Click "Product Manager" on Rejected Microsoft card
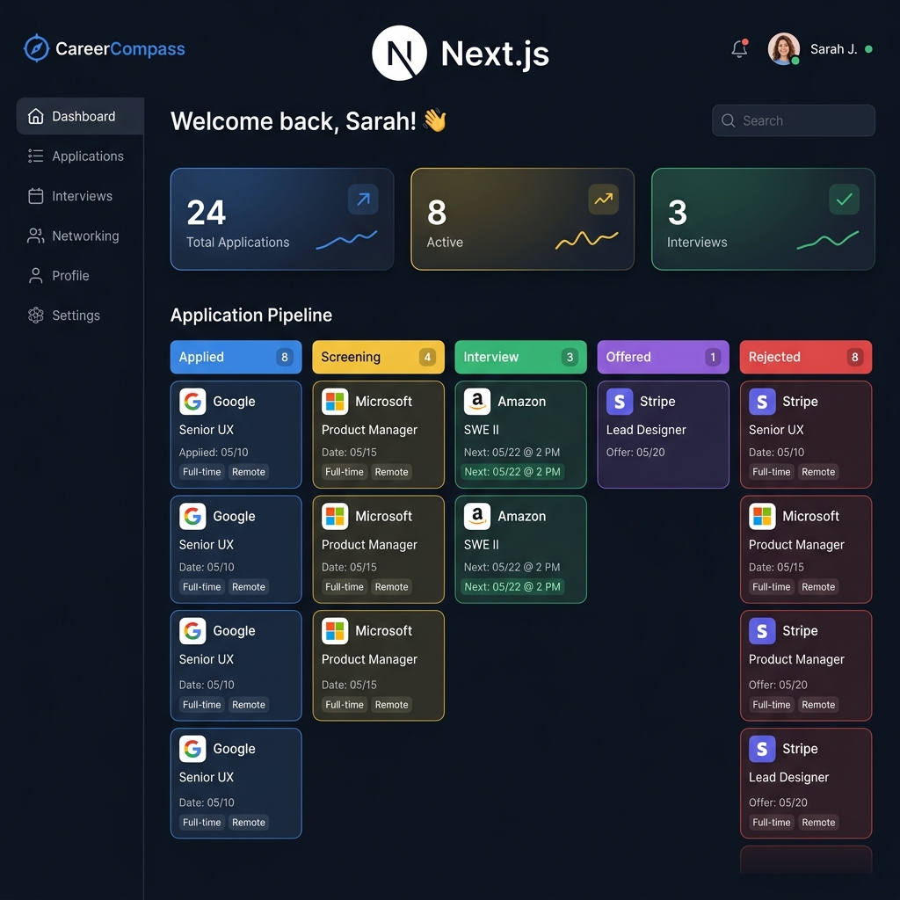The height and width of the screenshot is (900, 900). (796, 544)
